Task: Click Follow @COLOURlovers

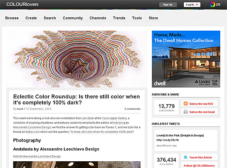Action: [199, 165]
